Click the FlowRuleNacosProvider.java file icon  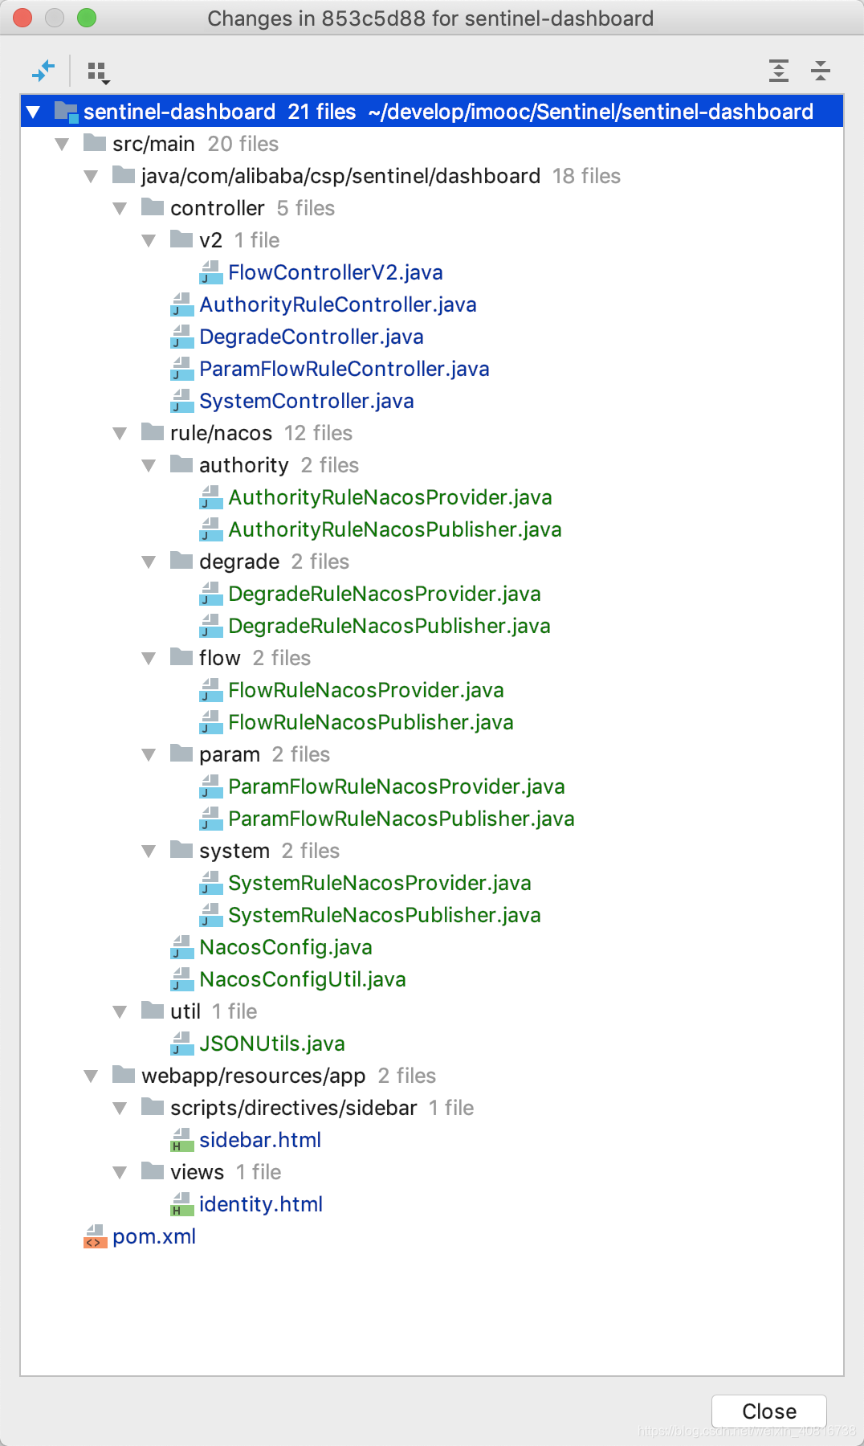(x=211, y=690)
